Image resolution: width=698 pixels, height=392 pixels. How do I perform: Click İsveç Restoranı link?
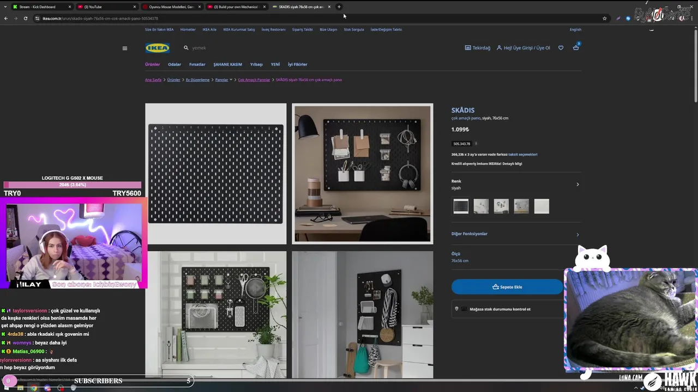pos(273,29)
